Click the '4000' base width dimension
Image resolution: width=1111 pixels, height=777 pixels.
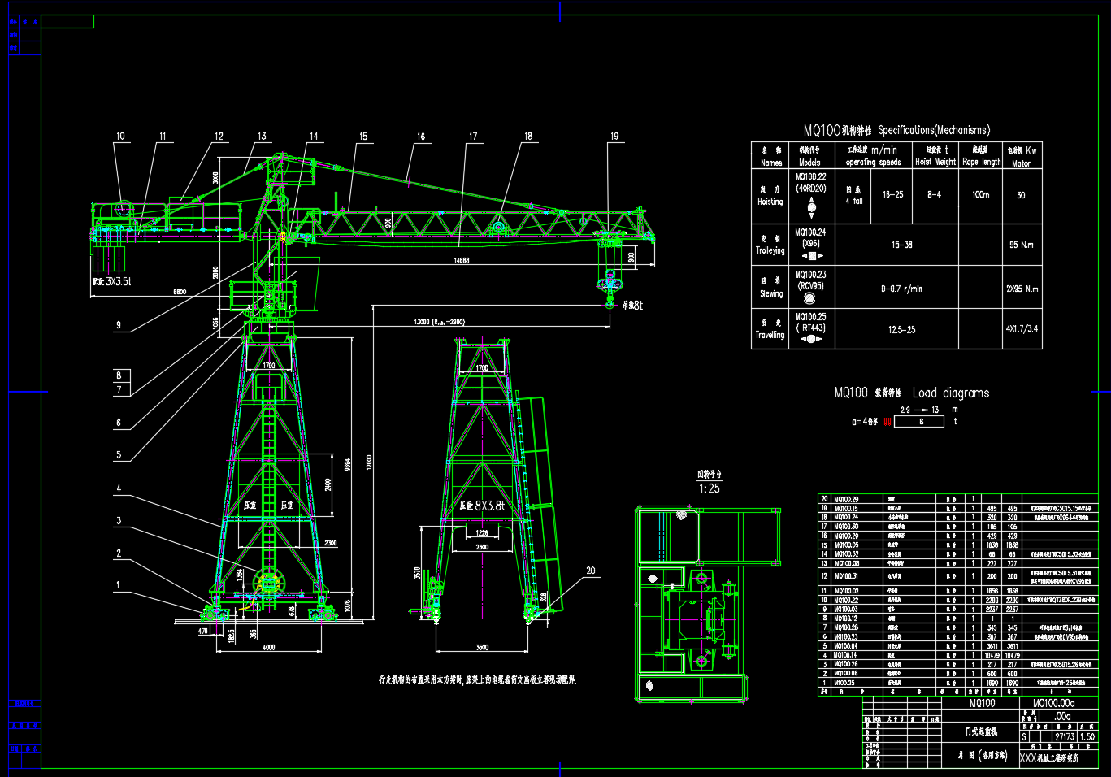tap(269, 648)
